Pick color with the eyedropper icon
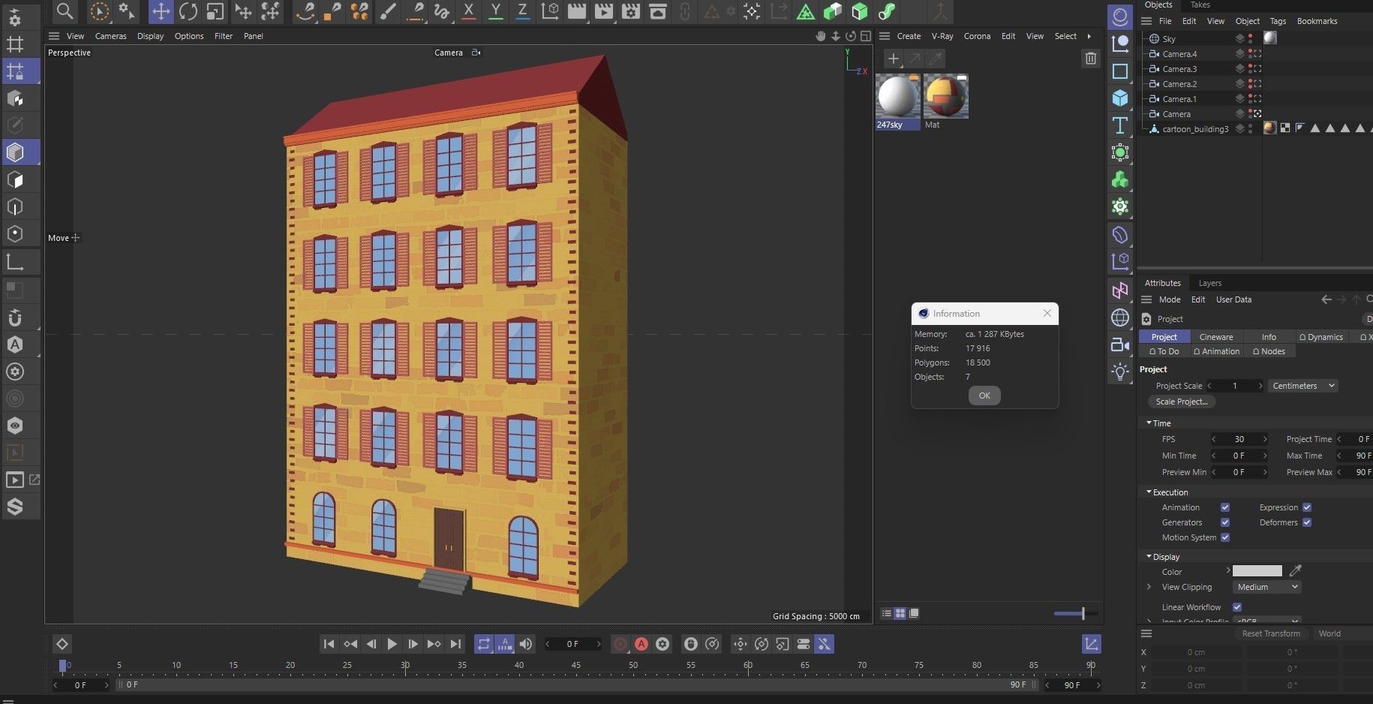 [1295, 571]
